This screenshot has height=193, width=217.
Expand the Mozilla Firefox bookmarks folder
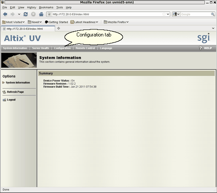116,22
